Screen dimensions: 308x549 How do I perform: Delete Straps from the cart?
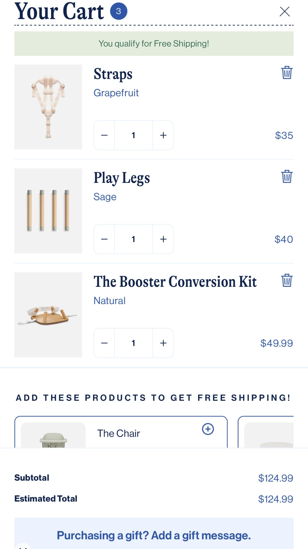tap(287, 73)
